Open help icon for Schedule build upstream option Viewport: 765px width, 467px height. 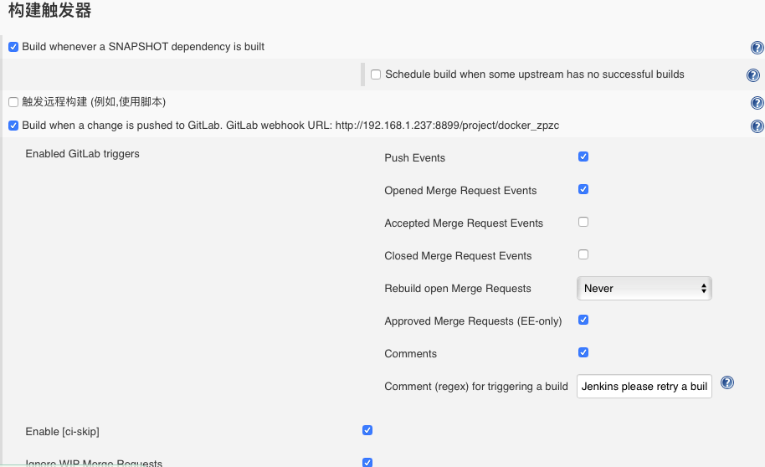point(753,75)
